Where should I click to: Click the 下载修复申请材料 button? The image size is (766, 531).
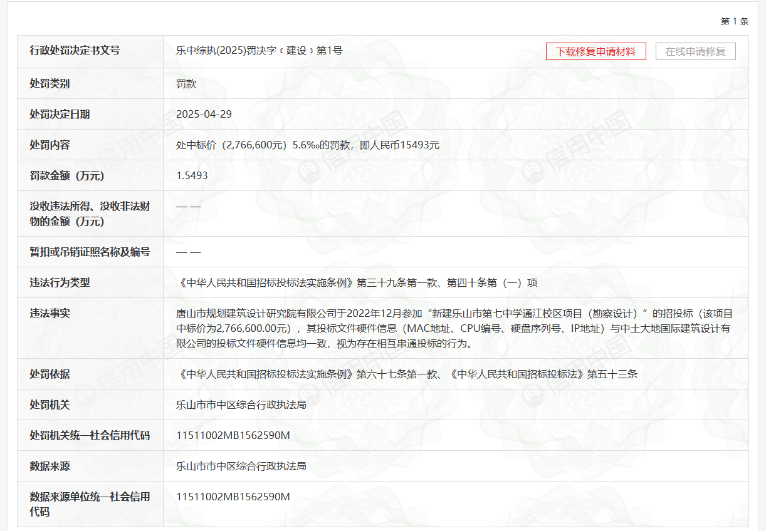point(595,51)
